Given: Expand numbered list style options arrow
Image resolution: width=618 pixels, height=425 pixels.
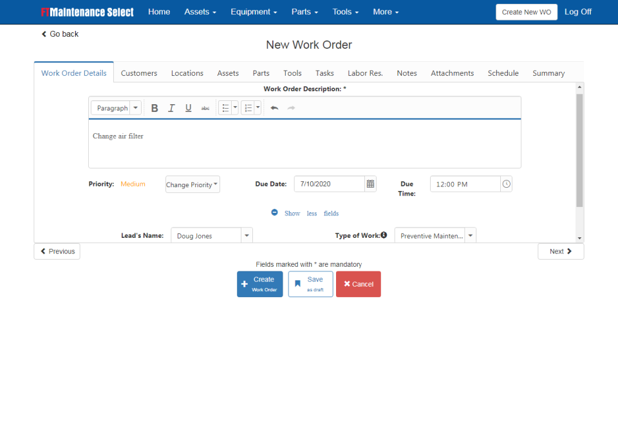Looking at the screenshot, I should point(257,108).
